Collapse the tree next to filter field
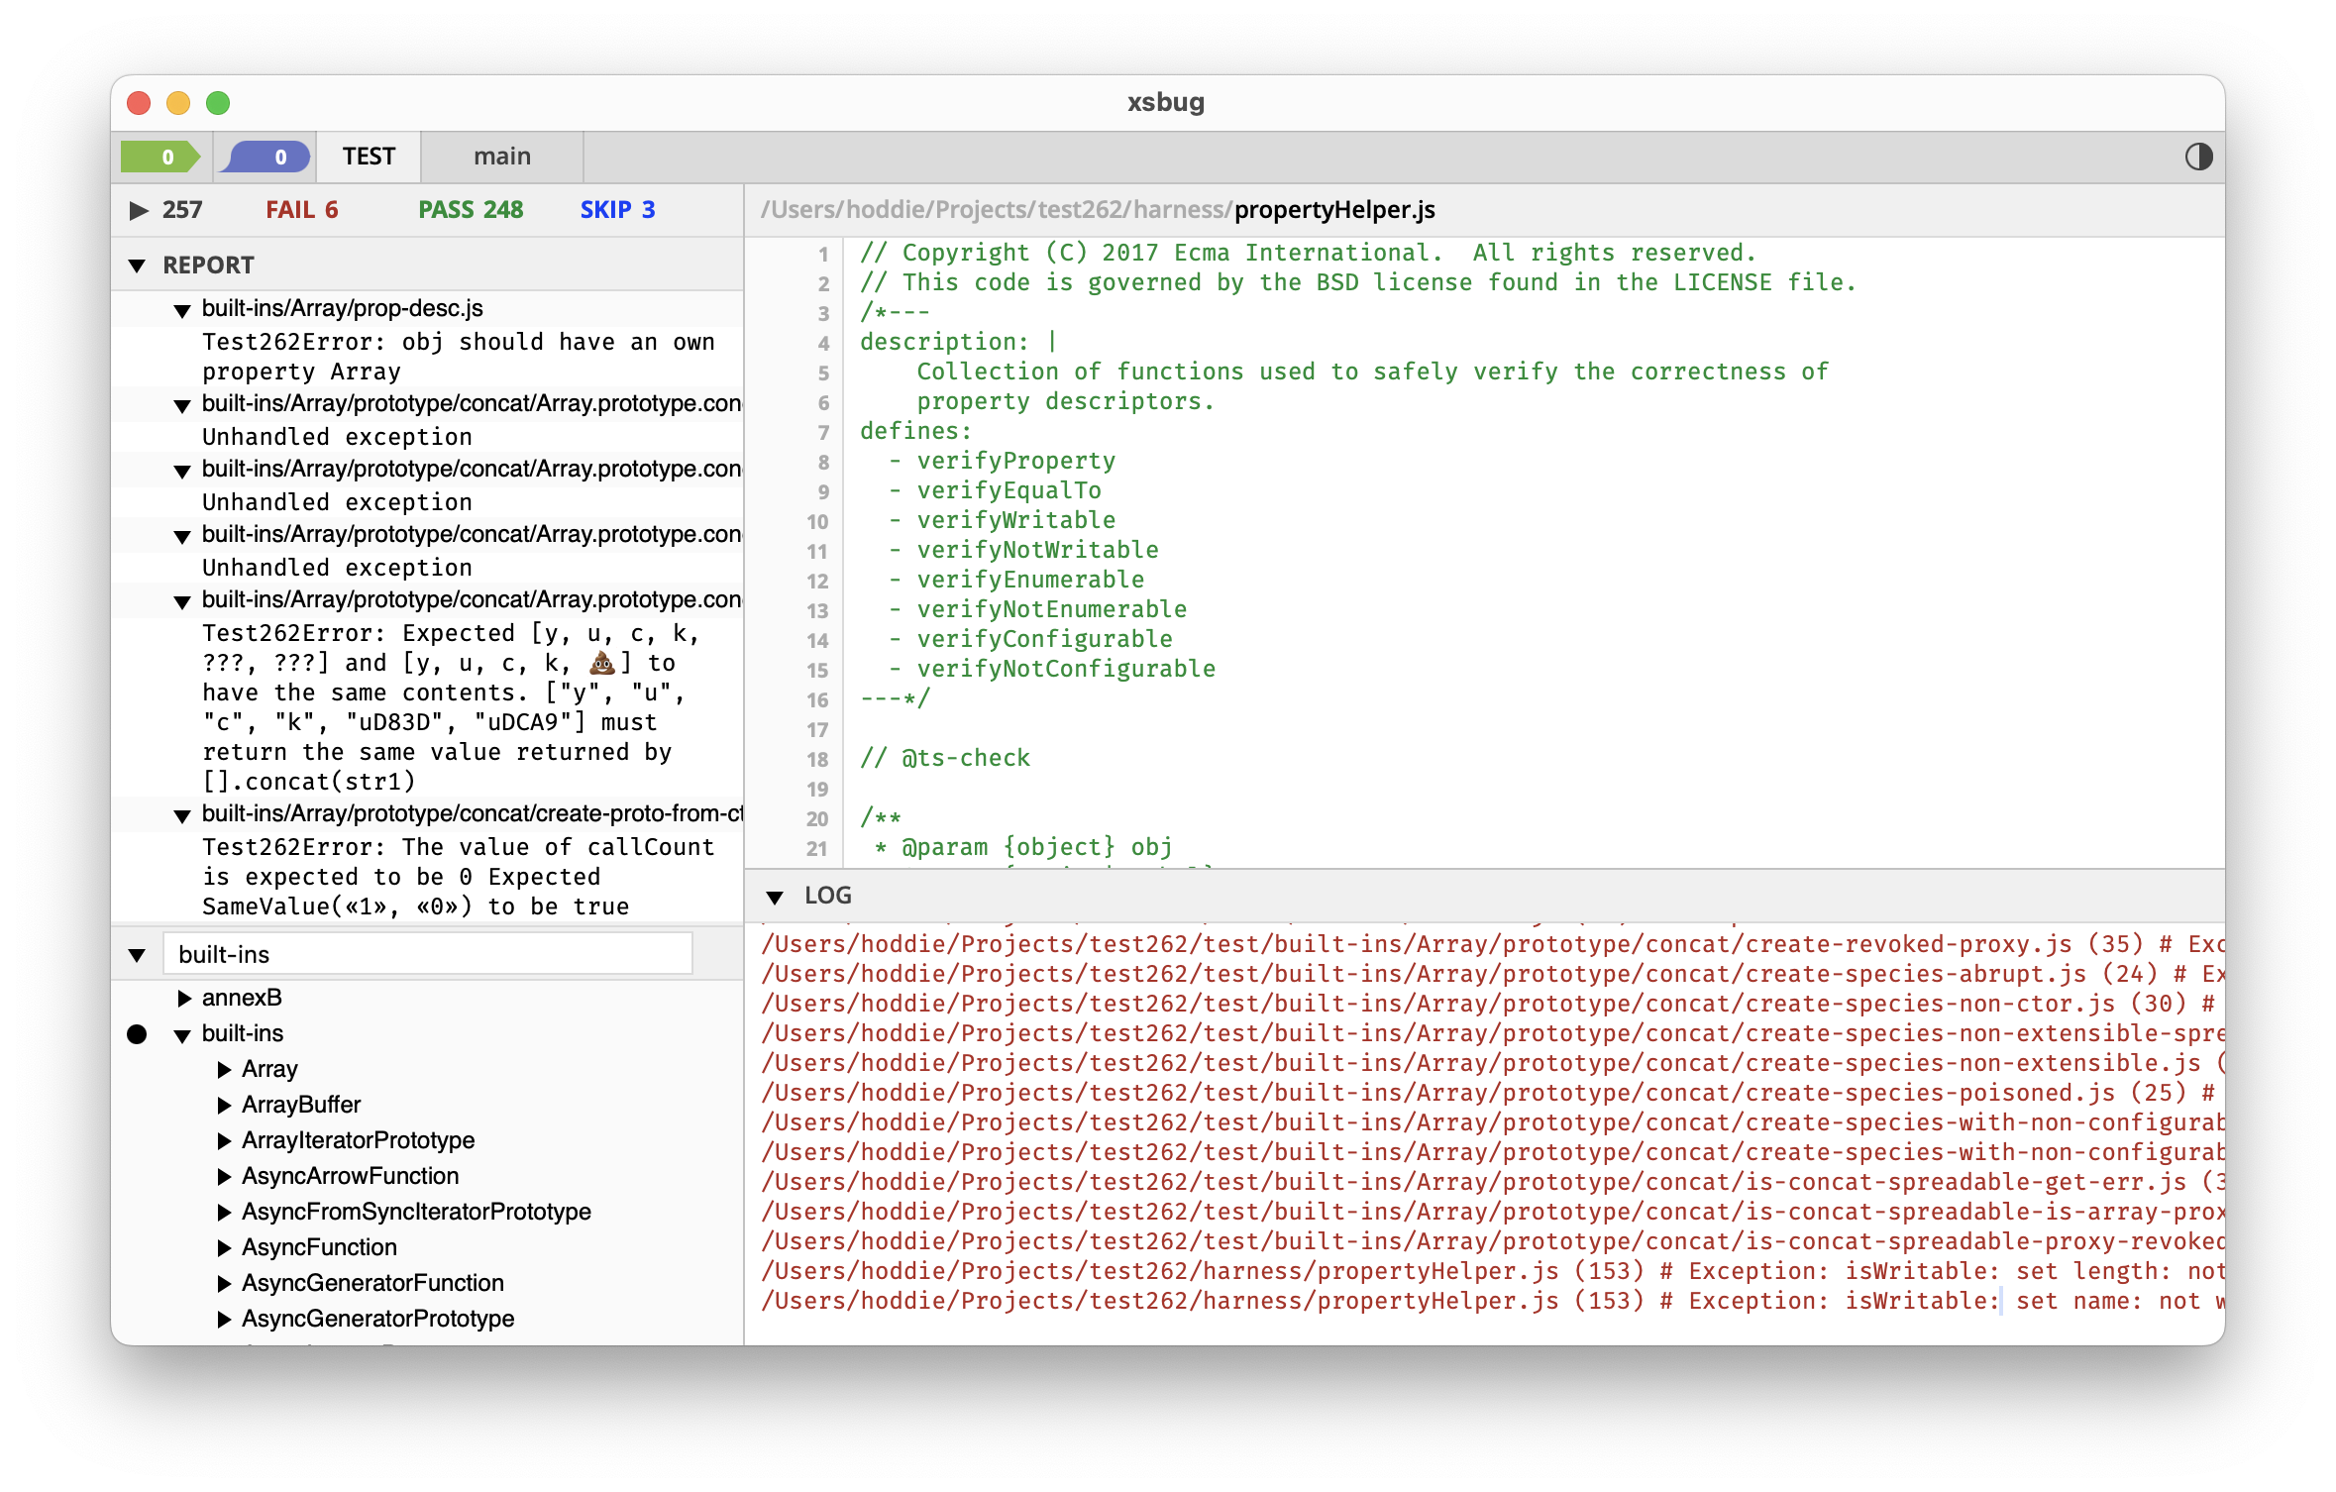Viewport: 2336px width, 1492px height. [138, 955]
